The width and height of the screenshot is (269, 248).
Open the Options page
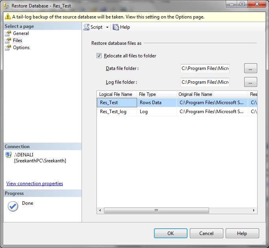tap(21, 48)
